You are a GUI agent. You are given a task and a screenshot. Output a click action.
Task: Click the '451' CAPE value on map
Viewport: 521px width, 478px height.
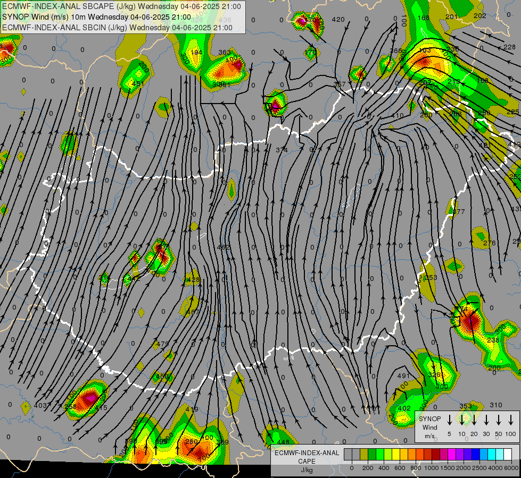pos(138,83)
